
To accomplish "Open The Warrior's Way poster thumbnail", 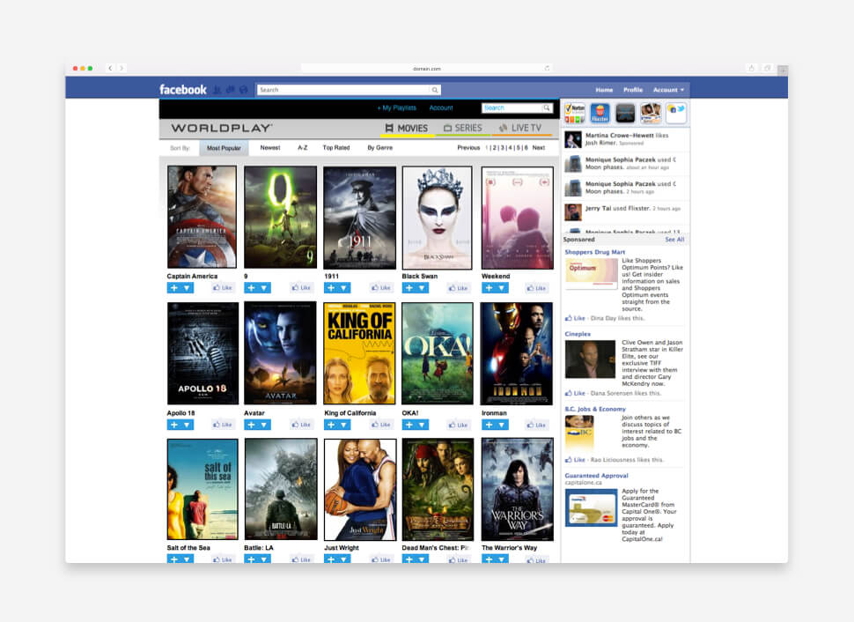I will [x=518, y=489].
